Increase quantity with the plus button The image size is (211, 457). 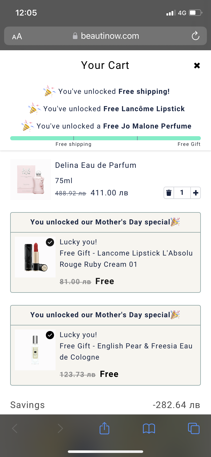pos(196,193)
